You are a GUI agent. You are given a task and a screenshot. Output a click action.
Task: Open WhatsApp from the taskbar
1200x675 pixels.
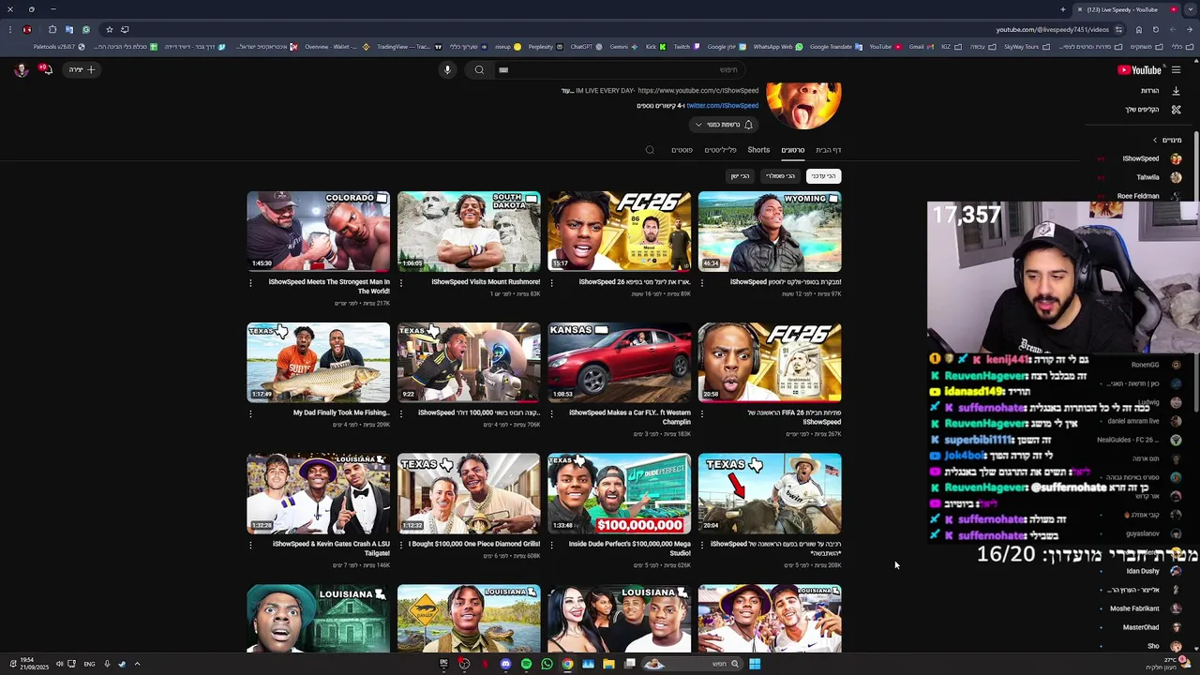pyautogui.click(x=547, y=664)
